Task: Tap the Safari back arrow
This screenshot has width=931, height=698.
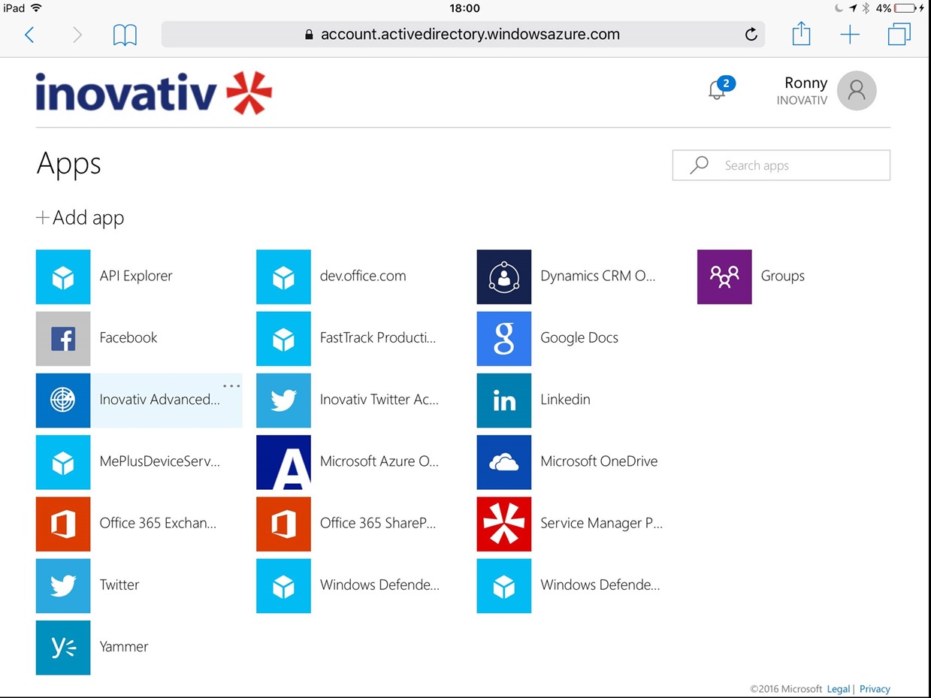Action: (29, 35)
